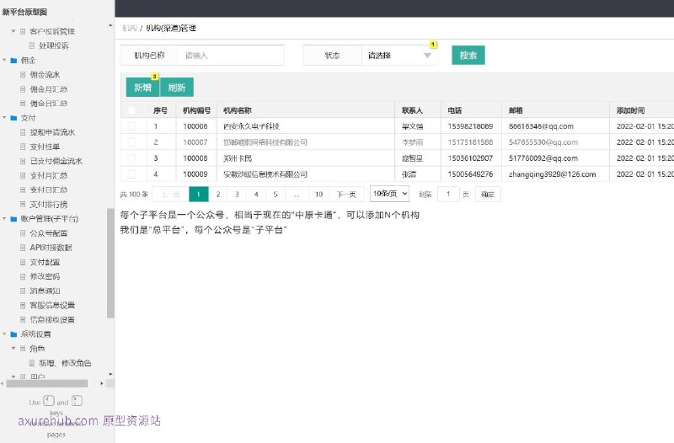Click the pagination ellipsis item
Image resolution: width=674 pixels, height=443 pixels.
click(x=297, y=195)
